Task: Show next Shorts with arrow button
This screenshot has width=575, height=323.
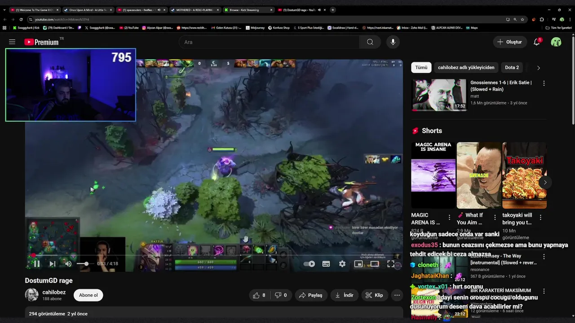Action: [545, 182]
